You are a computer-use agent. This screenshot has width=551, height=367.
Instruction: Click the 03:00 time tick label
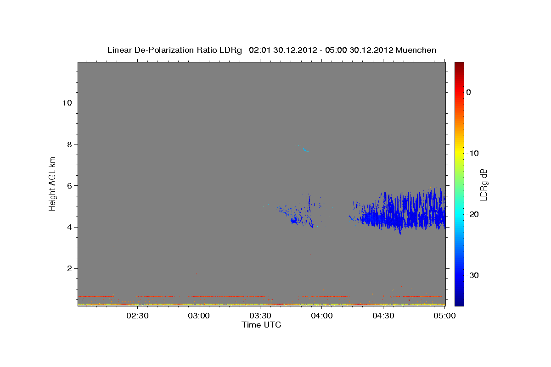click(x=200, y=316)
